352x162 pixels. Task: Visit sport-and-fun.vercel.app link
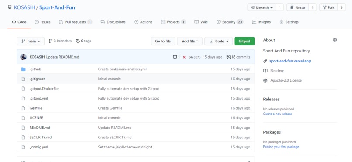pos(290,61)
